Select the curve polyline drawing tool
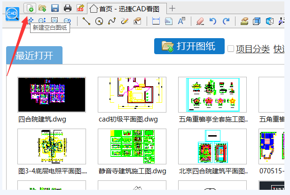The height and width of the screenshot is (195, 290). point(112,21)
